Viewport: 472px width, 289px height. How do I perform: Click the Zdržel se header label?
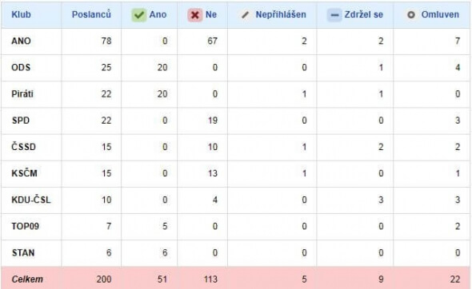pos(364,14)
